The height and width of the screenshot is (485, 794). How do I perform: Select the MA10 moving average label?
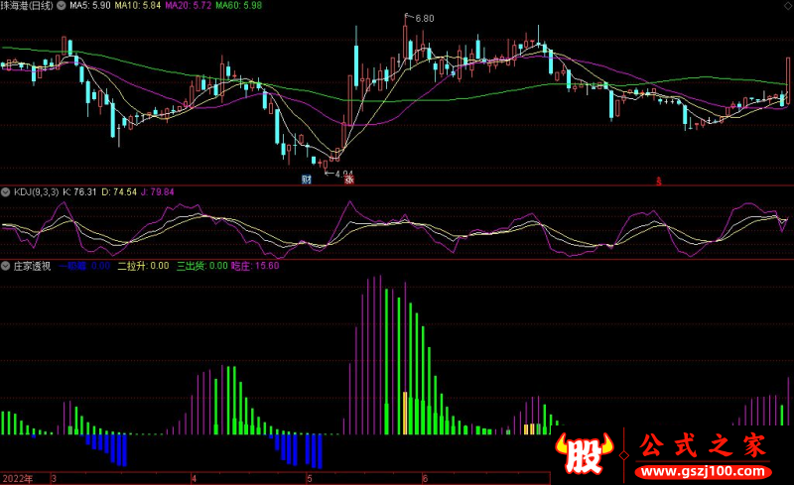[136, 6]
